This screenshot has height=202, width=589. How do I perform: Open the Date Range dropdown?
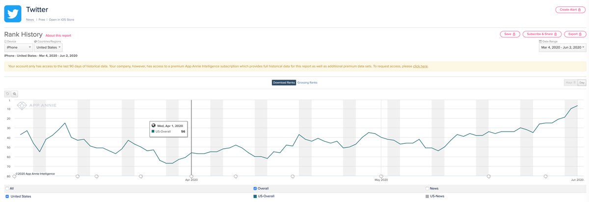click(x=562, y=47)
